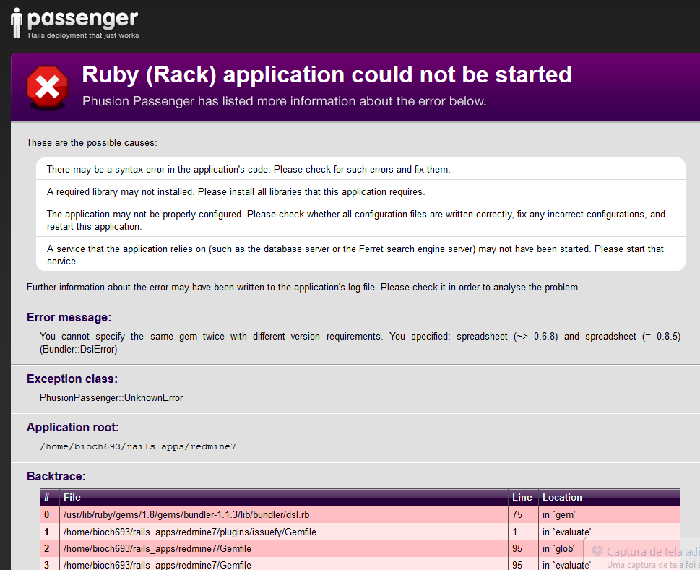The width and height of the screenshot is (700, 570).
Task: Click the 'passenger' logo wordmark
Action: pos(82,20)
